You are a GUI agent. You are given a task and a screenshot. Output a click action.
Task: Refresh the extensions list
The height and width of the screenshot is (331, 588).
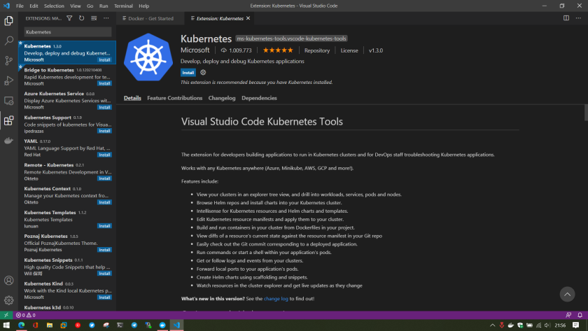click(x=82, y=18)
